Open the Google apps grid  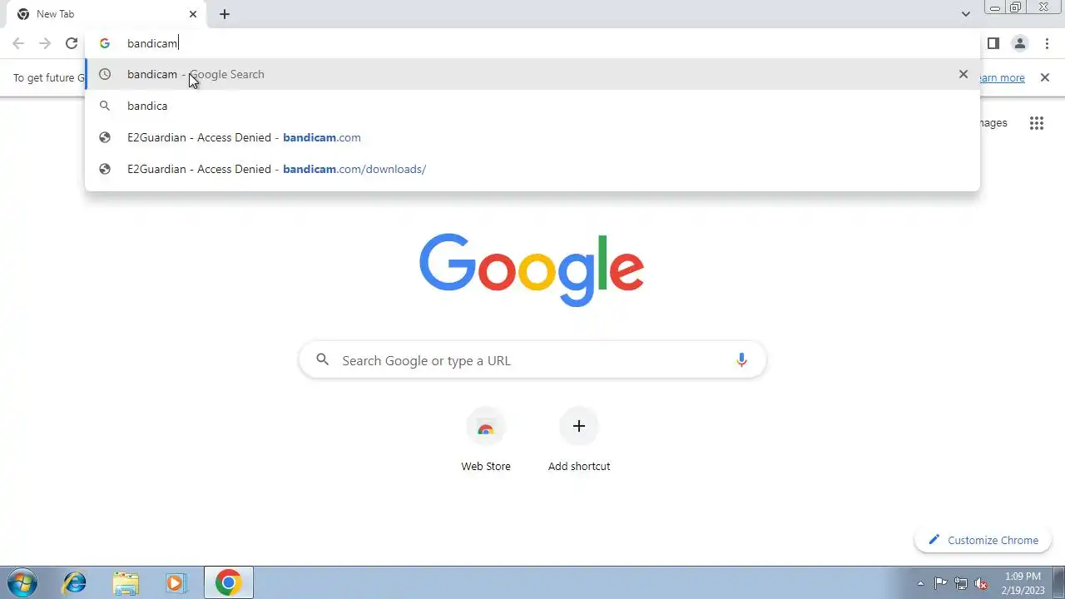(x=1037, y=123)
